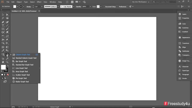
Task: Choose Pie Graph Tool from flyout
Action: pyautogui.click(x=21, y=78)
